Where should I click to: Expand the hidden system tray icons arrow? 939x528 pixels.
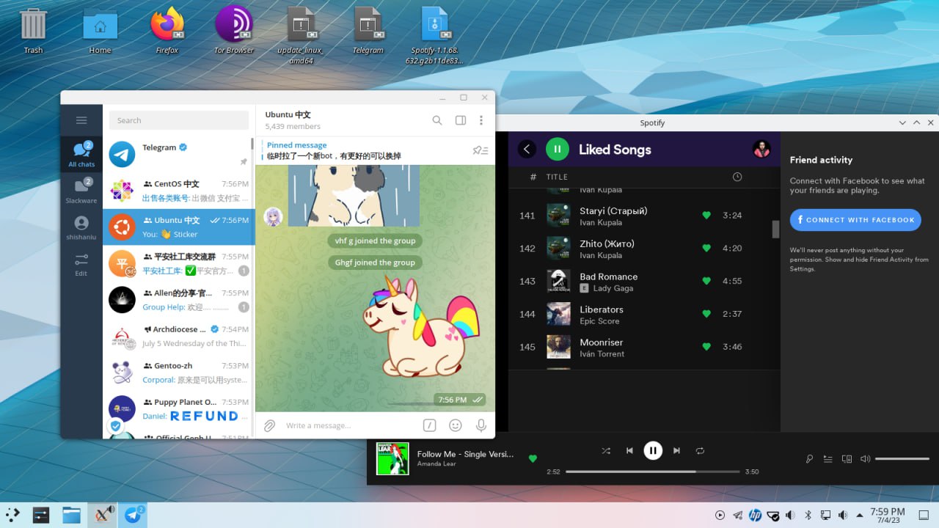coord(860,515)
